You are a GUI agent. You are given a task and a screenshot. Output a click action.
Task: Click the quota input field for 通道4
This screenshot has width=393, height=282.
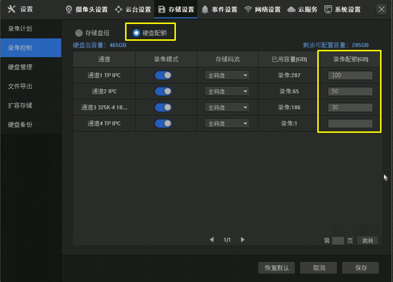[x=350, y=123]
